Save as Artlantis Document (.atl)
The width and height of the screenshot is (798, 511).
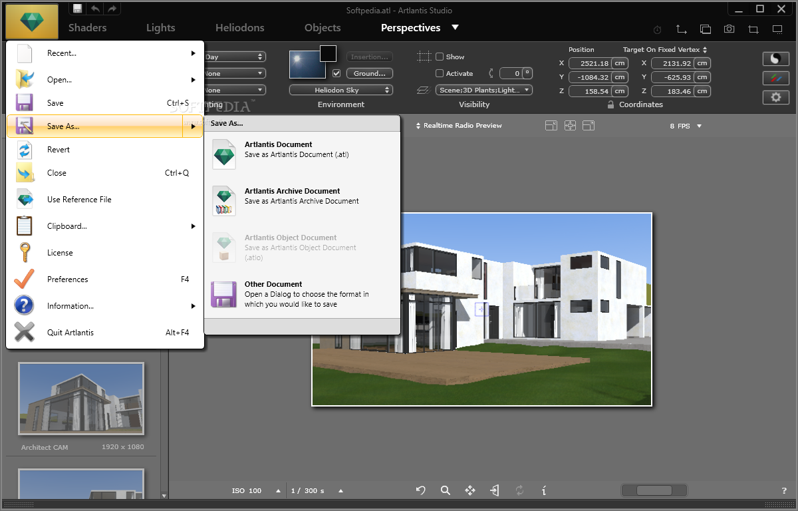[303, 153]
